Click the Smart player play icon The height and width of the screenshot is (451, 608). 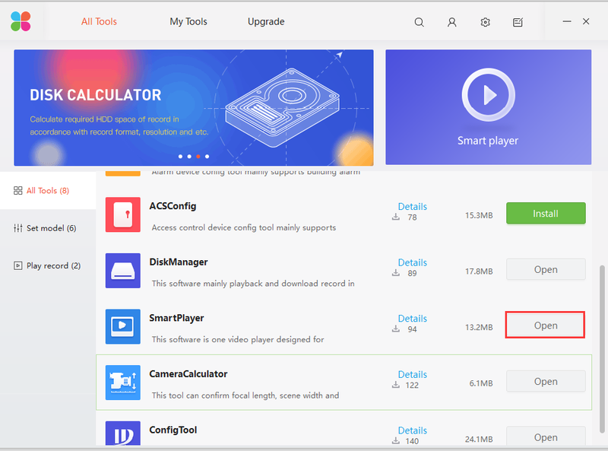pyautogui.click(x=488, y=95)
